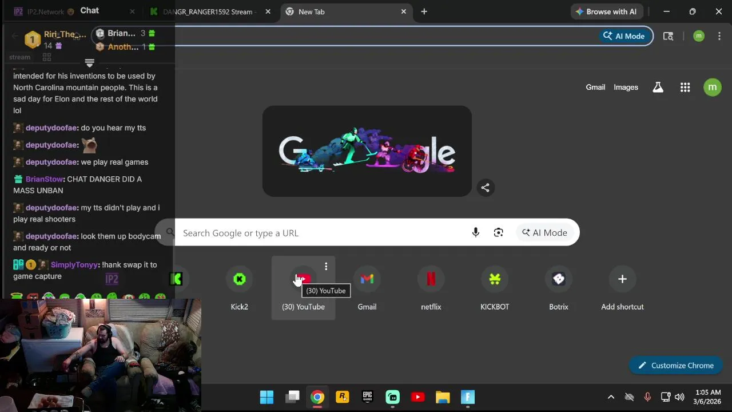Viewport: 732px width, 412px height.
Task: Search by image with Google Lens icon
Action: (x=499, y=232)
